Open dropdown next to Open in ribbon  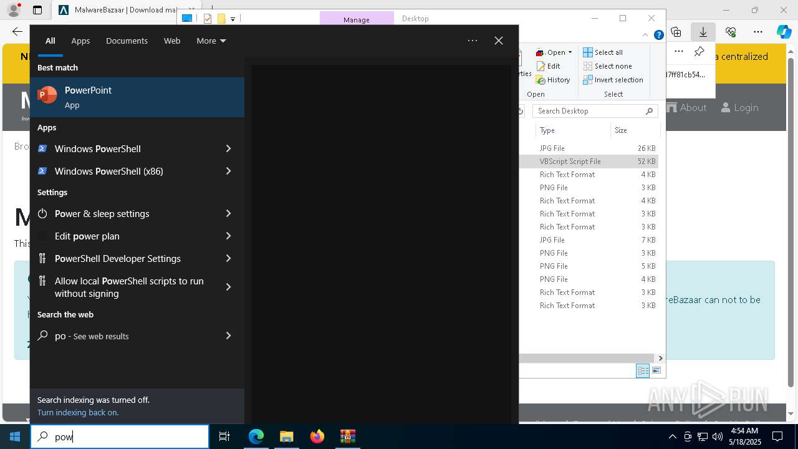(x=570, y=52)
